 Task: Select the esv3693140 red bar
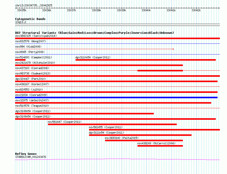pyautogui.click(x=144, y=140)
